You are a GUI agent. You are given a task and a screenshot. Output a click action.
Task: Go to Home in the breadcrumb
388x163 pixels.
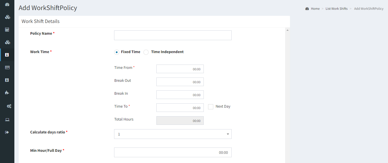click(x=315, y=9)
